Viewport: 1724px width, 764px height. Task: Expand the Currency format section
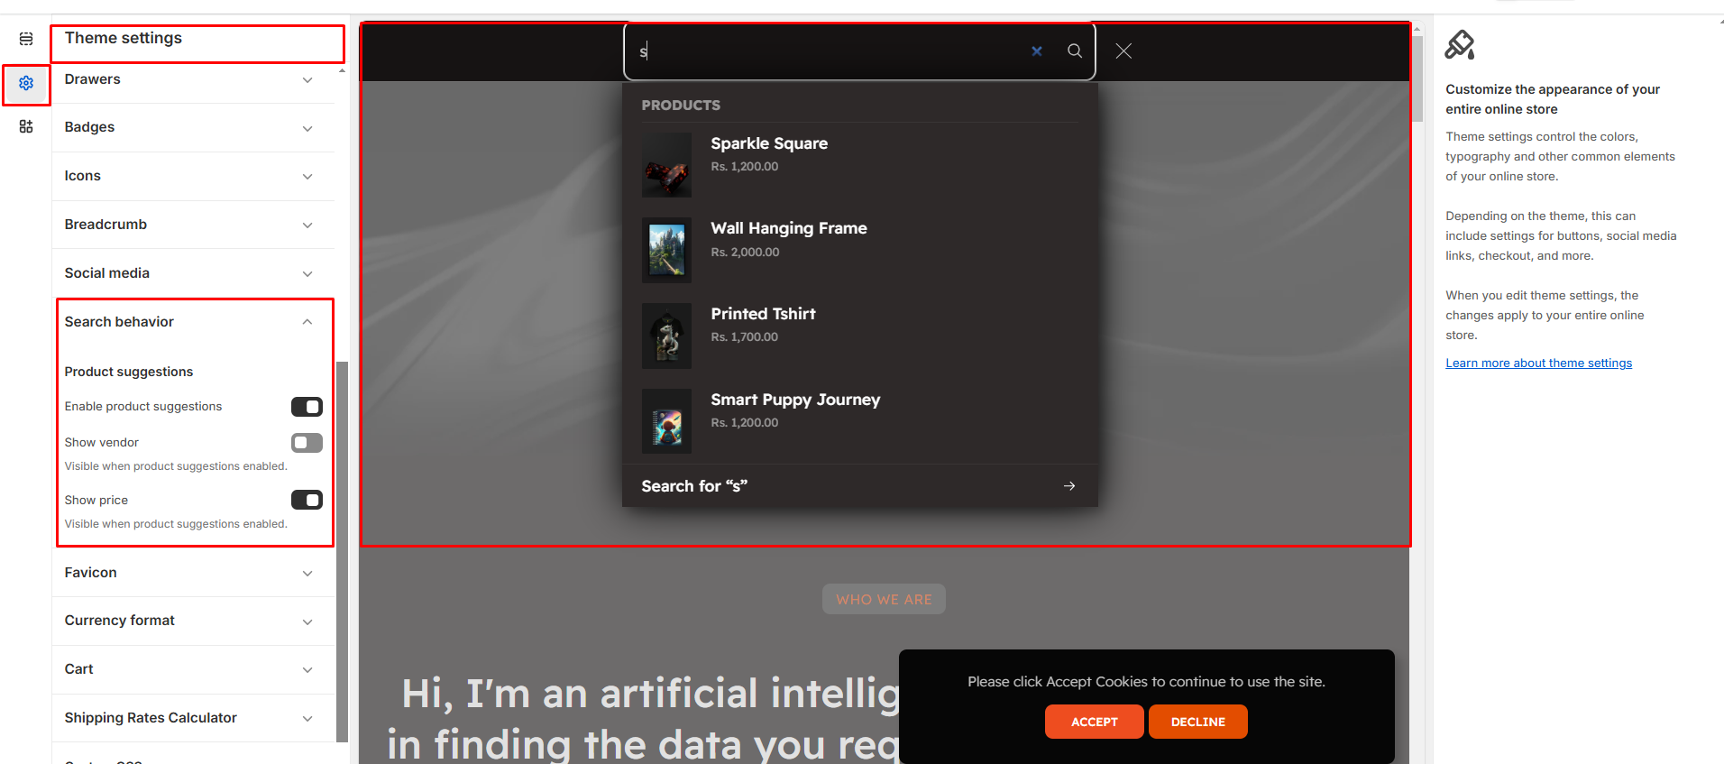coord(307,621)
